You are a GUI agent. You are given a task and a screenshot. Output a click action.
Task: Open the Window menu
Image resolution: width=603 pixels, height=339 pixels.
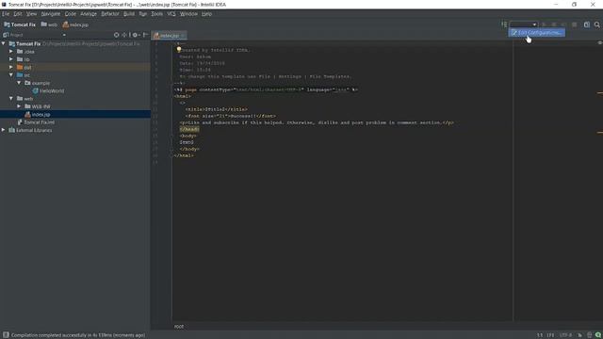(188, 14)
